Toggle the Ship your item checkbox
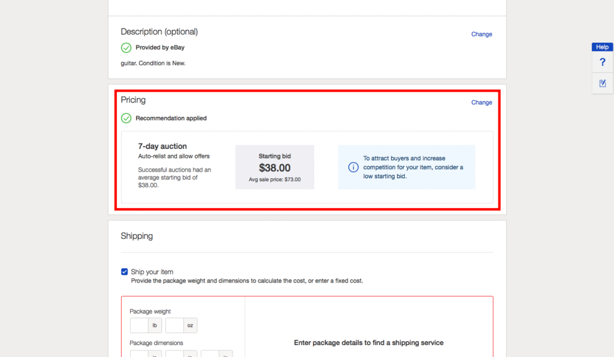 click(125, 272)
